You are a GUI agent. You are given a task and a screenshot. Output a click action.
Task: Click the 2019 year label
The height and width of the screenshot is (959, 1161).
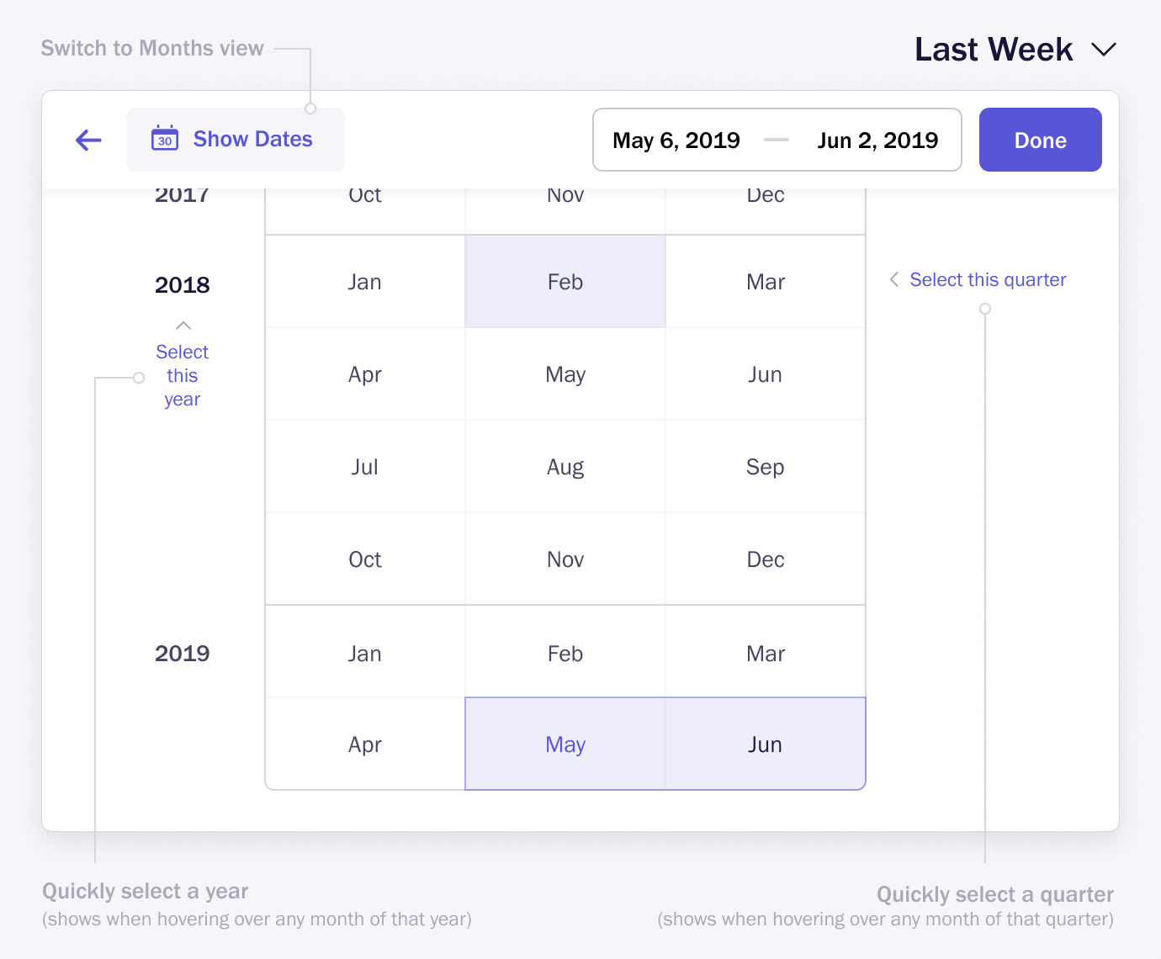click(183, 654)
